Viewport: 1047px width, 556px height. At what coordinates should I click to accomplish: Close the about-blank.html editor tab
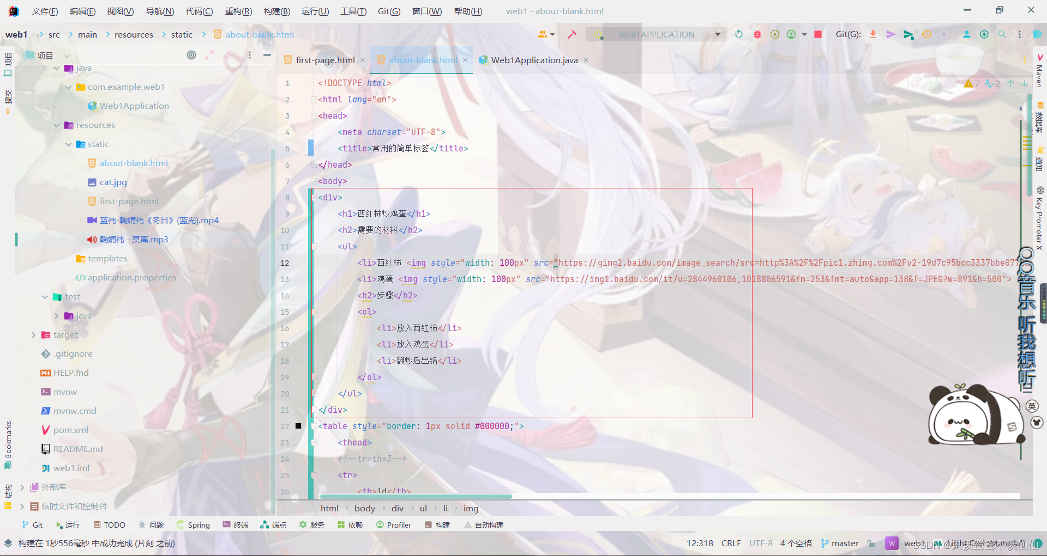pos(465,60)
